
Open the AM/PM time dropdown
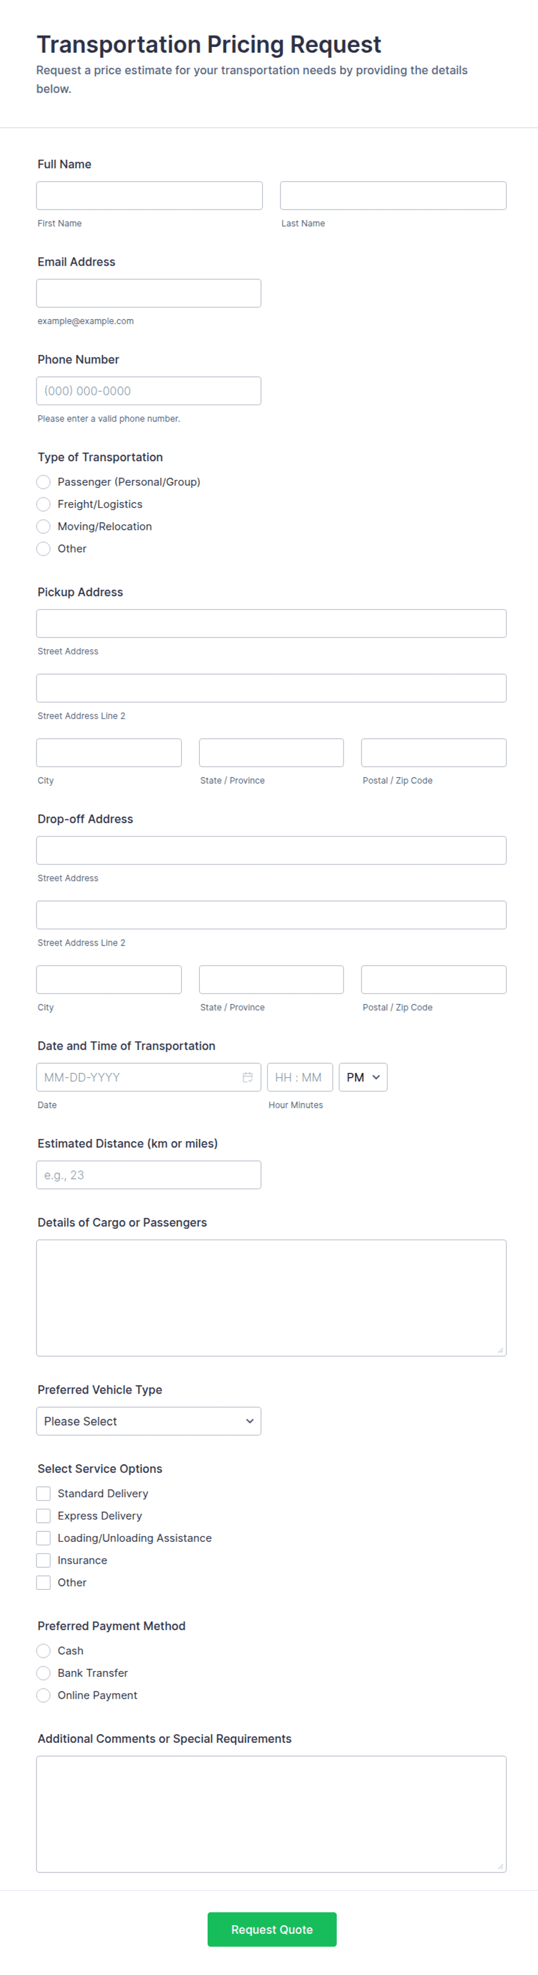(x=363, y=1077)
